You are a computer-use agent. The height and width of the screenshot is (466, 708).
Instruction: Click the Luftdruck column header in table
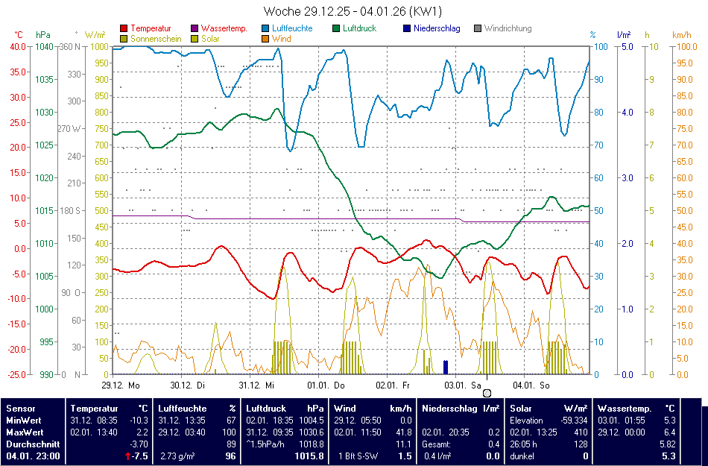point(267,409)
